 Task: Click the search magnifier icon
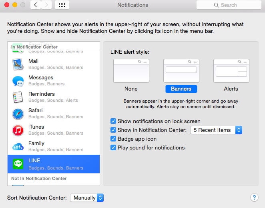point(216,5)
